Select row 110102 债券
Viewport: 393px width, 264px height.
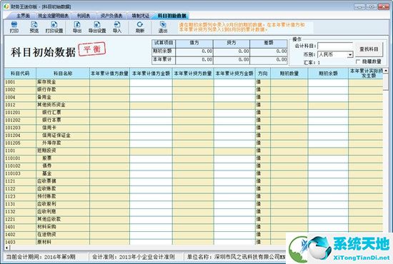point(194,166)
